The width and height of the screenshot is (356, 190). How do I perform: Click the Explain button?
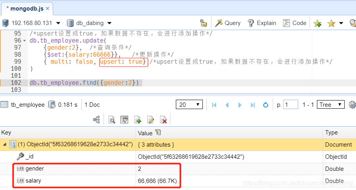tap(262, 23)
